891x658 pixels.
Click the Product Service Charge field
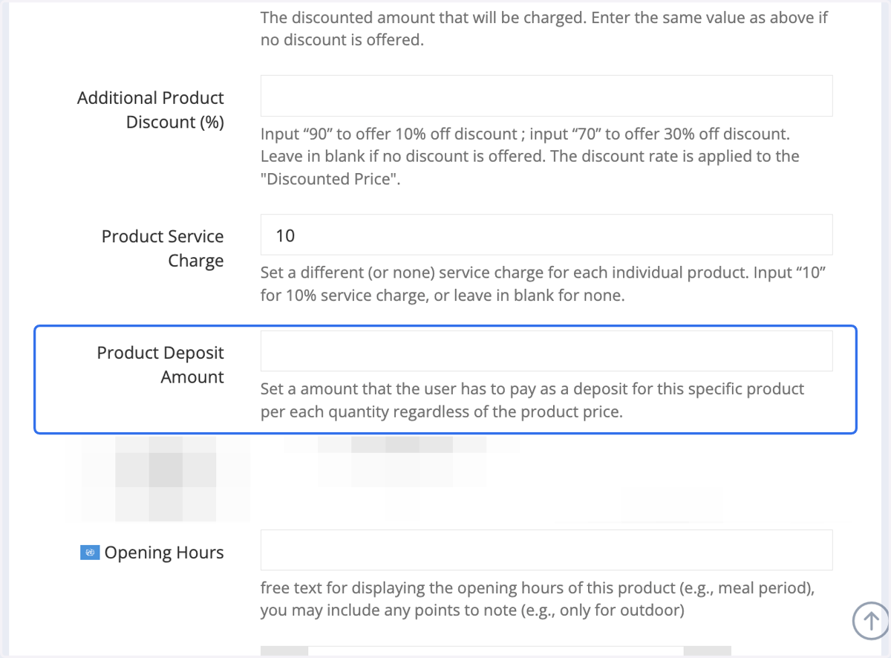click(546, 235)
